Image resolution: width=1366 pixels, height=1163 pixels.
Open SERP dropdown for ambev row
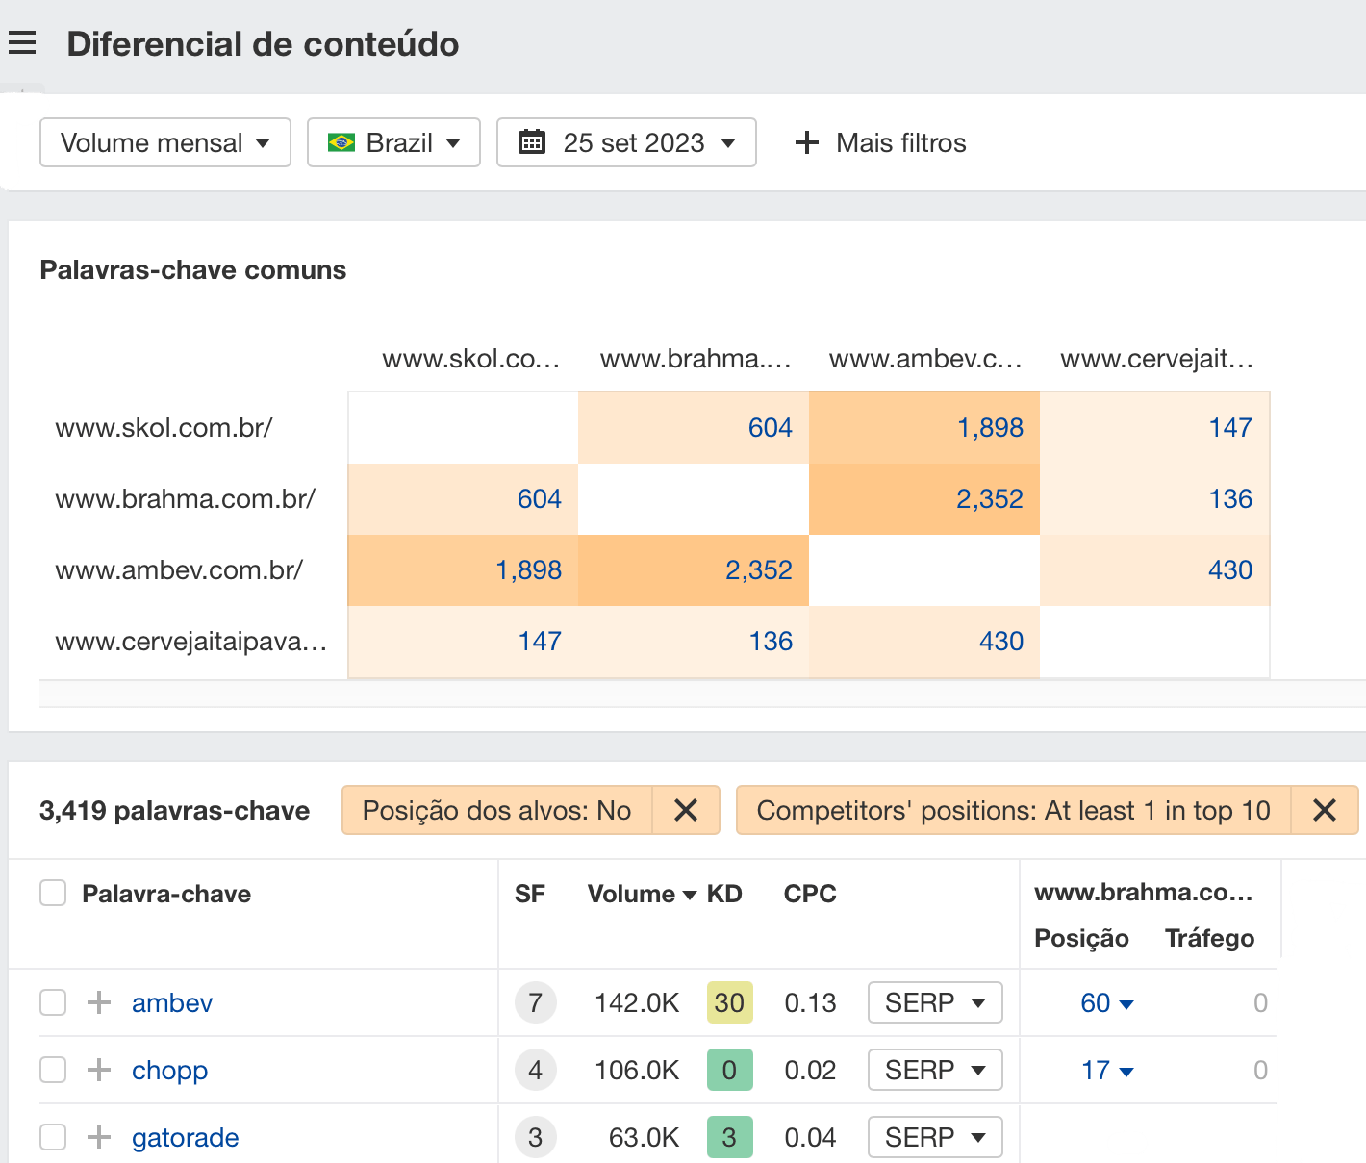(x=934, y=1003)
